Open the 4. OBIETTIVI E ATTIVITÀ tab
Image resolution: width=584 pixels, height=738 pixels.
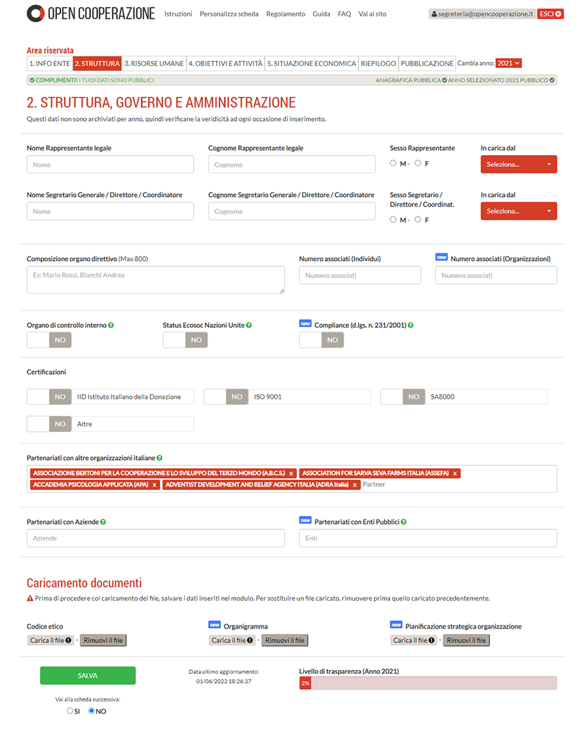[226, 63]
